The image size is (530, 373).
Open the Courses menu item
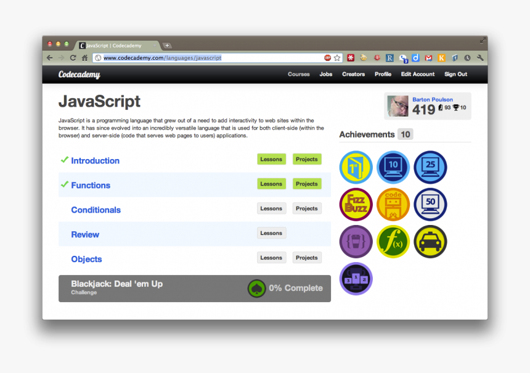point(299,74)
